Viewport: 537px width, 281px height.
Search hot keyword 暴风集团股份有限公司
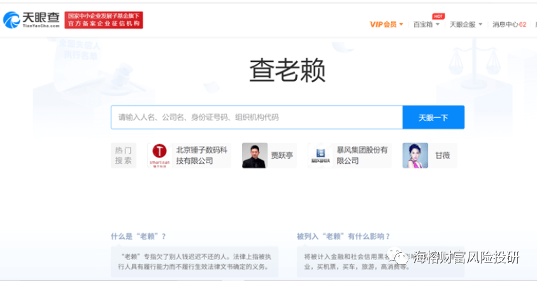coord(362,155)
